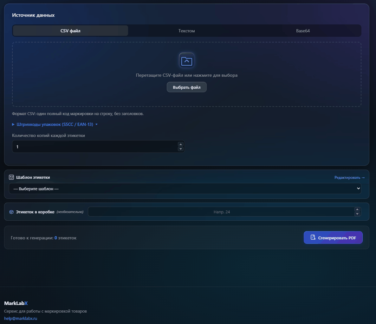The image size is (376, 324).
Task: Increase labels per box with up arrow
Action: [x=357, y=209]
